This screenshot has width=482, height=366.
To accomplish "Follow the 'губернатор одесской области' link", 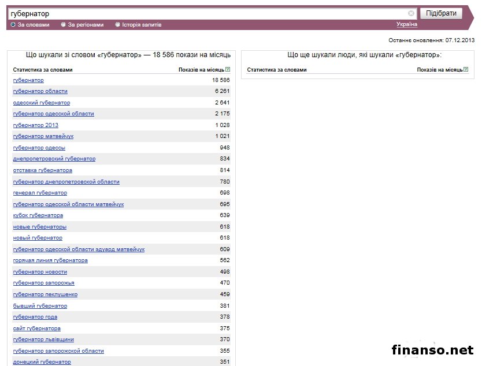I will [x=53, y=114].
